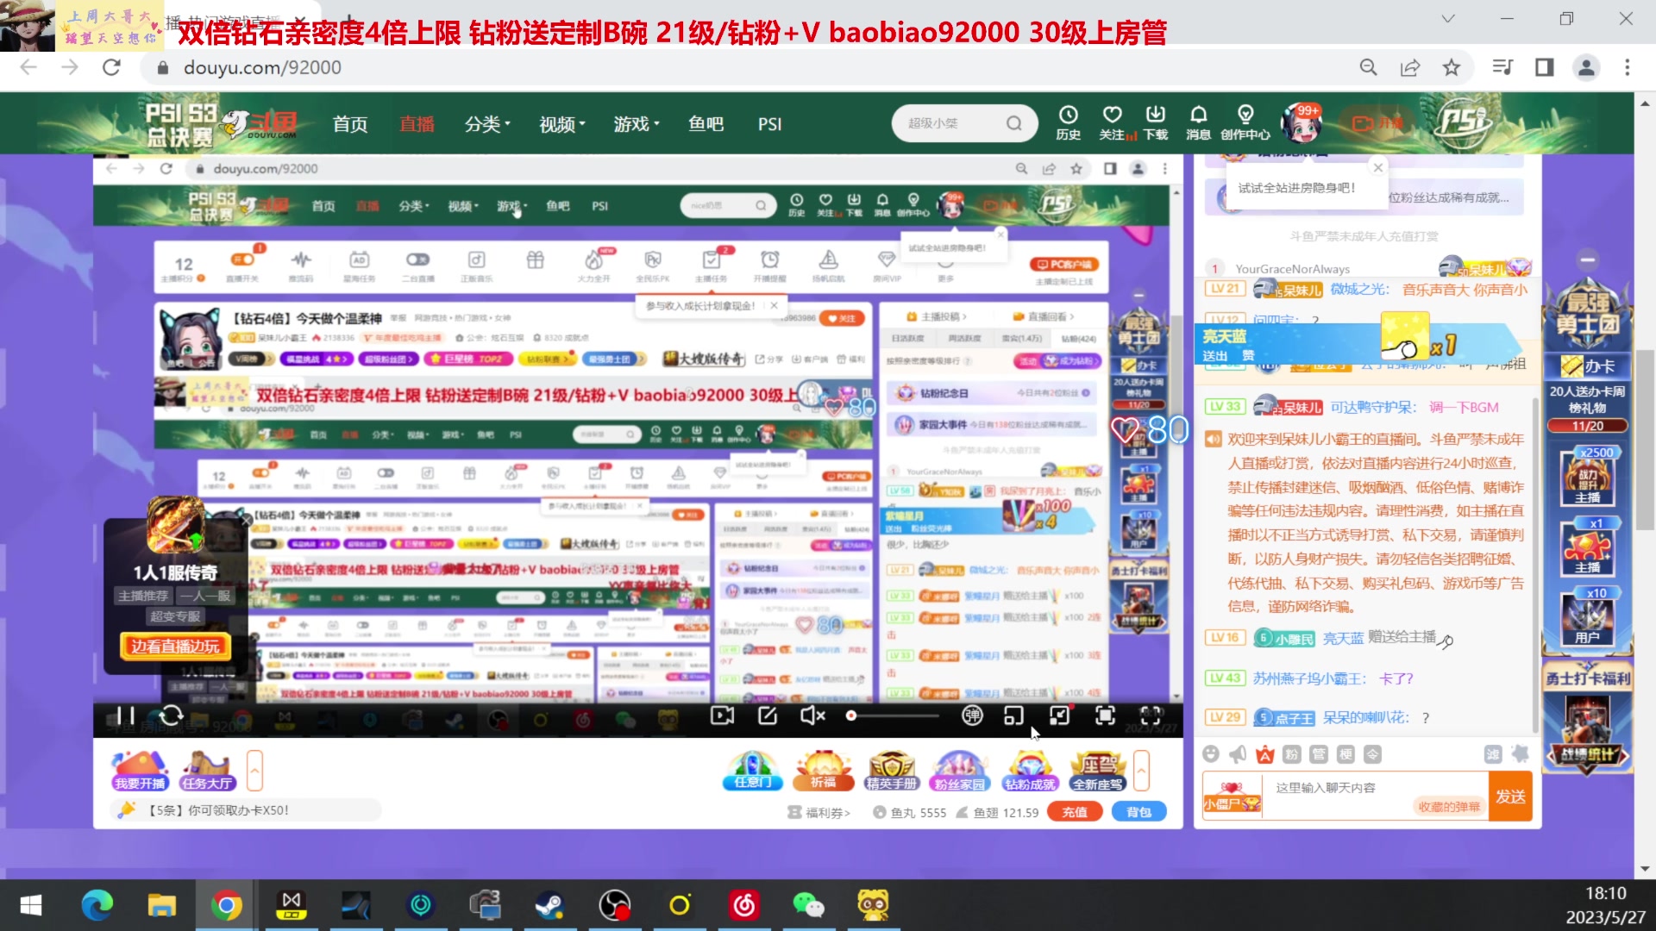This screenshot has height=931, width=1656.
Task: Open the 背包 backpack button
Action: [x=1138, y=812]
